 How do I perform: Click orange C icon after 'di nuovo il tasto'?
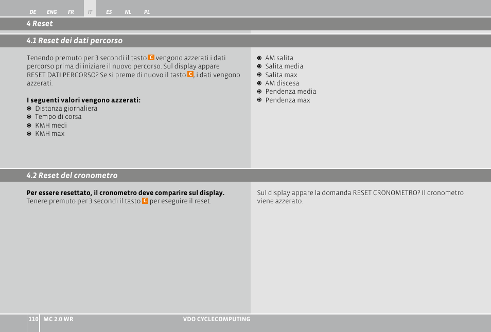point(190,74)
